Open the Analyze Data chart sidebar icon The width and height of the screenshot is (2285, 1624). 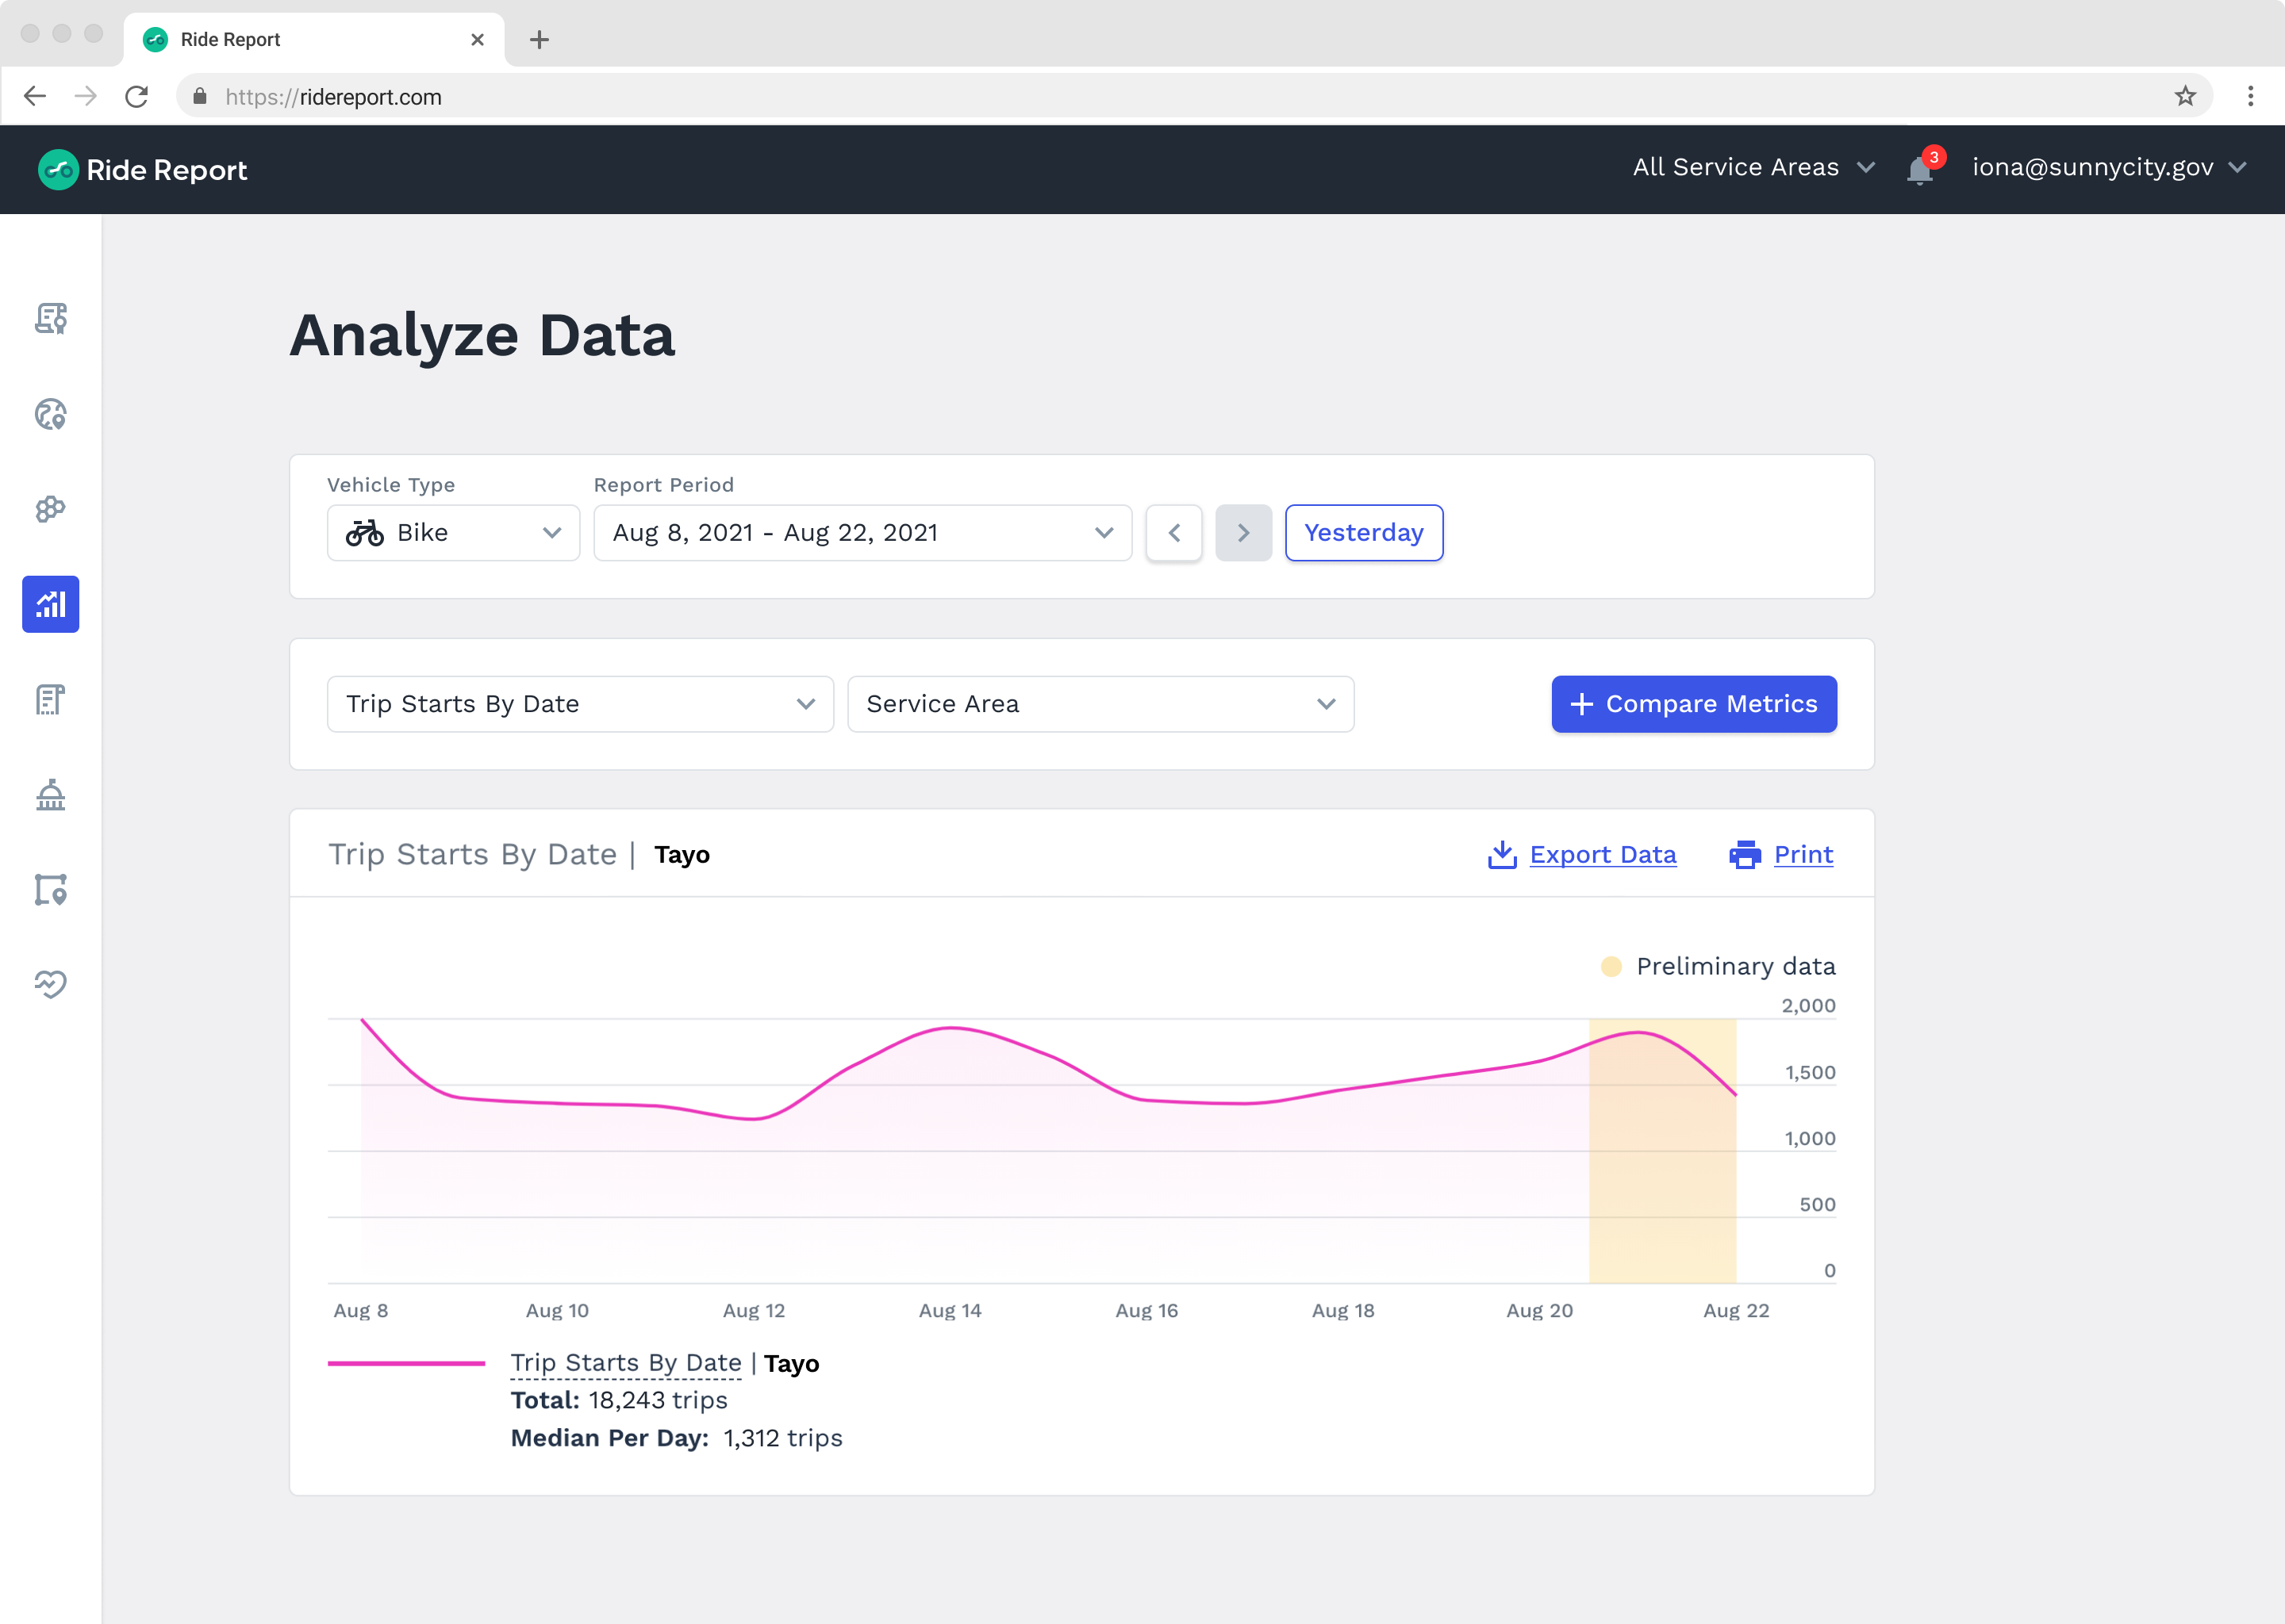(51, 604)
